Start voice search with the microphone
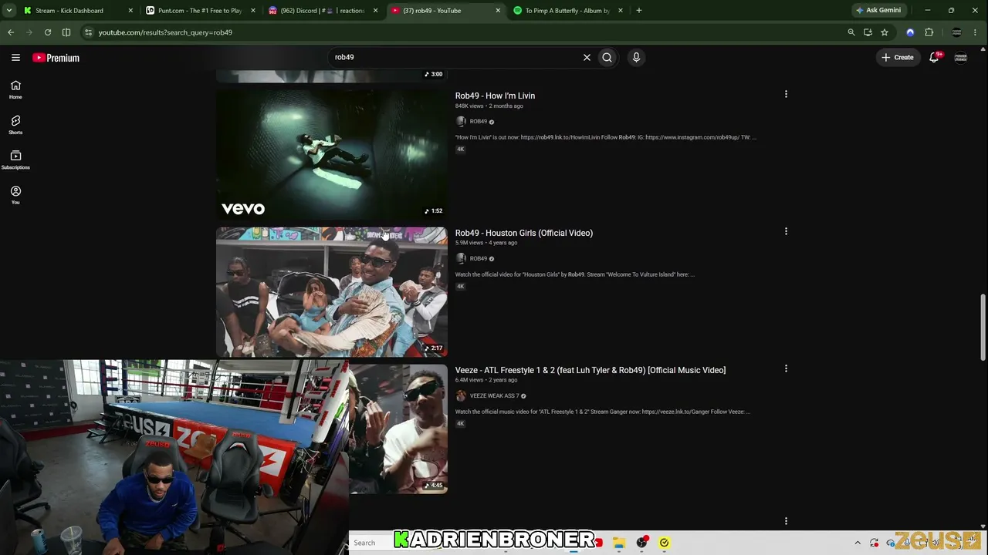988x555 pixels. tap(636, 57)
